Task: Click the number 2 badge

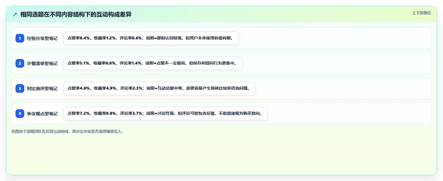Action: (x=20, y=63)
